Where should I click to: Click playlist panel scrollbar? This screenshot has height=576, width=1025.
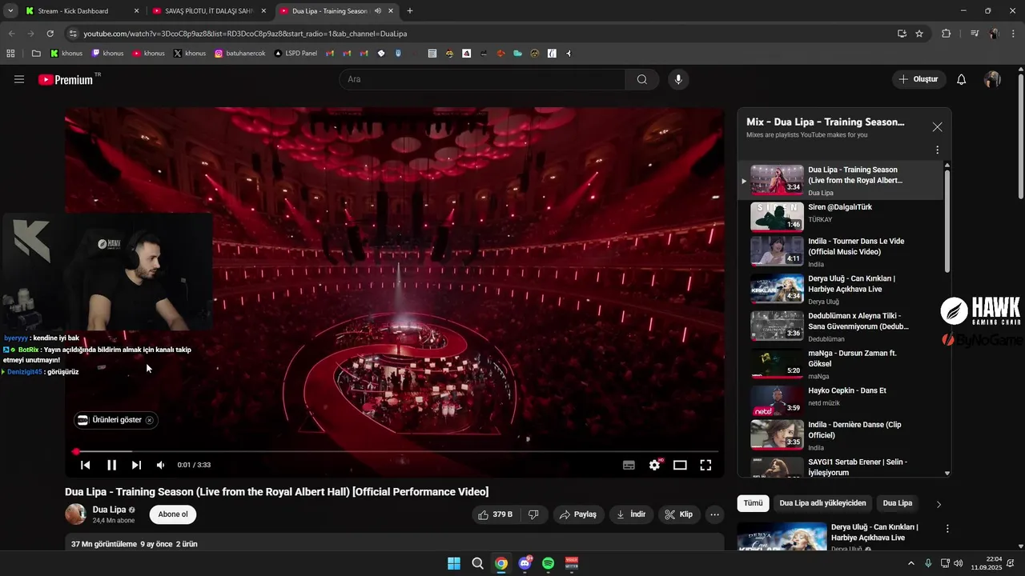click(x=947, y=220)
